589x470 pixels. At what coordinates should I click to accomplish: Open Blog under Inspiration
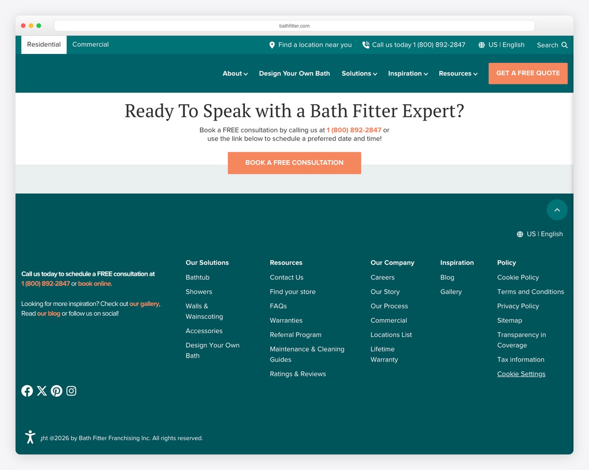point(447,277)
